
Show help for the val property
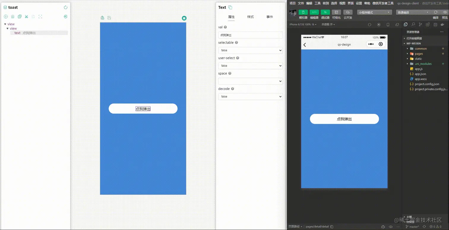(225, 27)
